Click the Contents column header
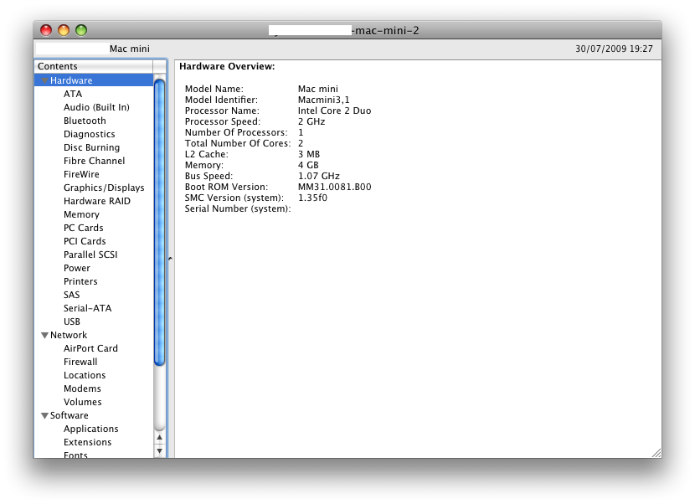 94,66
